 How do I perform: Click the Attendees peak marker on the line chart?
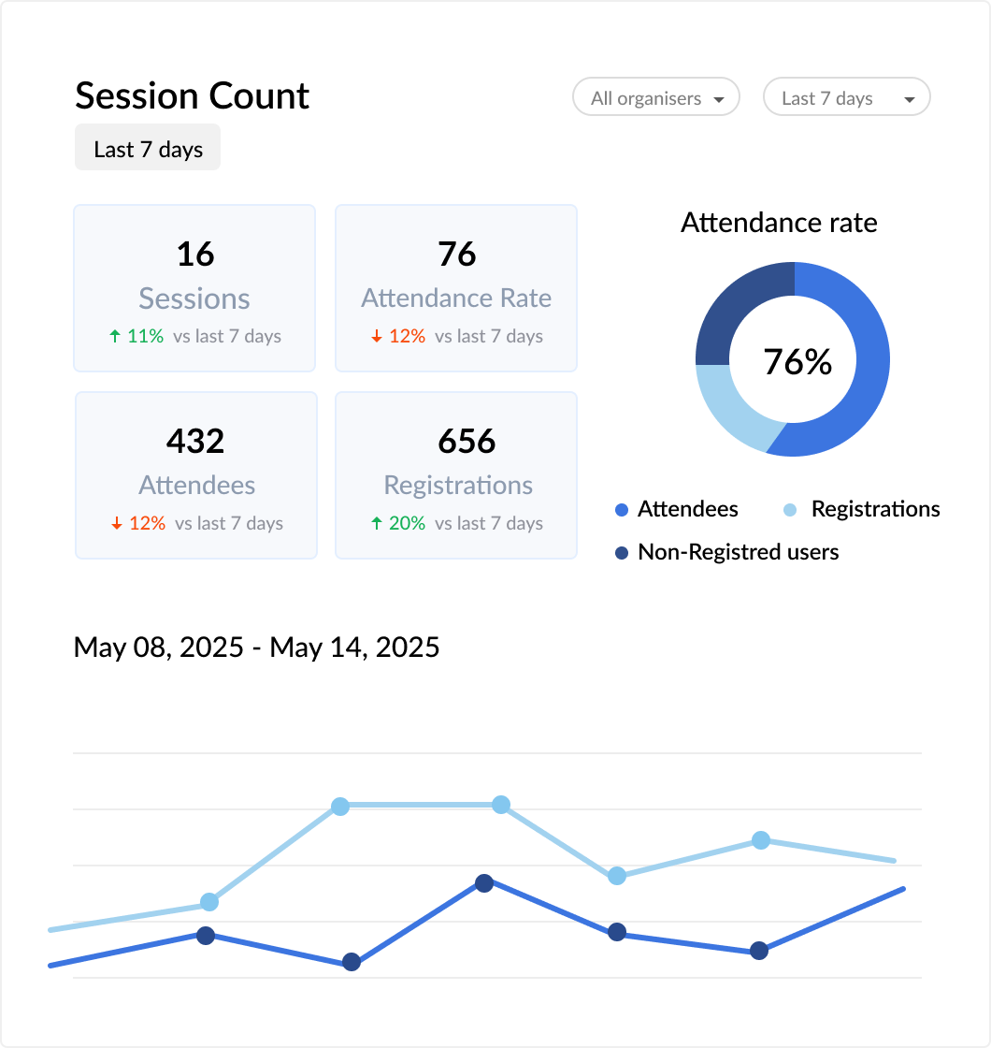(483, 882)
